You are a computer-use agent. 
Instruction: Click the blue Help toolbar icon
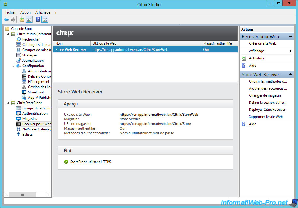(38, 20)
